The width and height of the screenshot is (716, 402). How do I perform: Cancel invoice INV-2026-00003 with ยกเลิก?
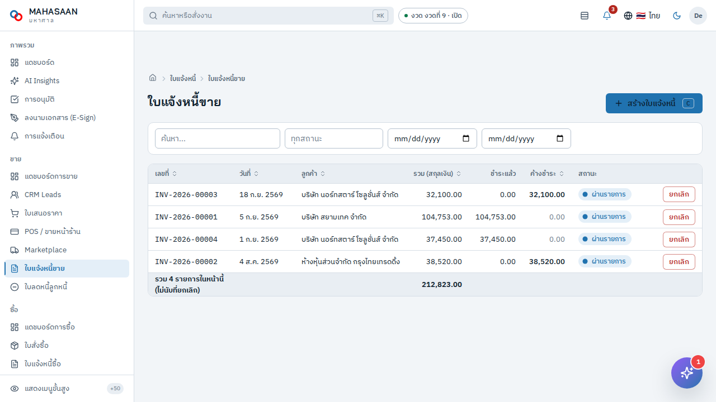[679, 194]
